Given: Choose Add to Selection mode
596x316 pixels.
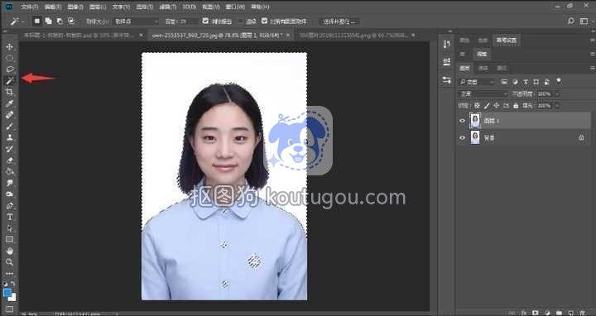Looking at the screenshot, I should (48, 22).
